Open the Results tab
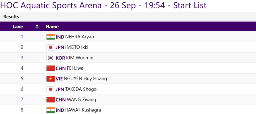Screen dimensions: 256x114 [11, 17]
